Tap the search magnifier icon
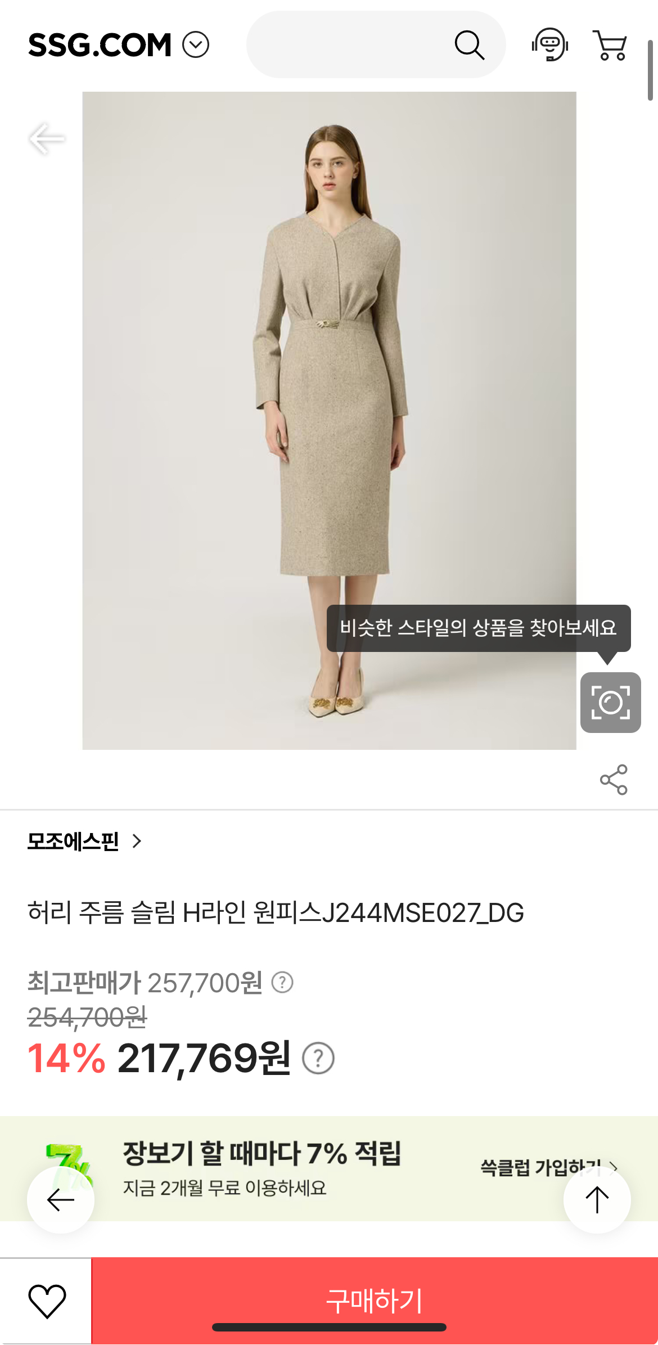Viewport: 658px width, 1345px height. click(x=469, y=45)
